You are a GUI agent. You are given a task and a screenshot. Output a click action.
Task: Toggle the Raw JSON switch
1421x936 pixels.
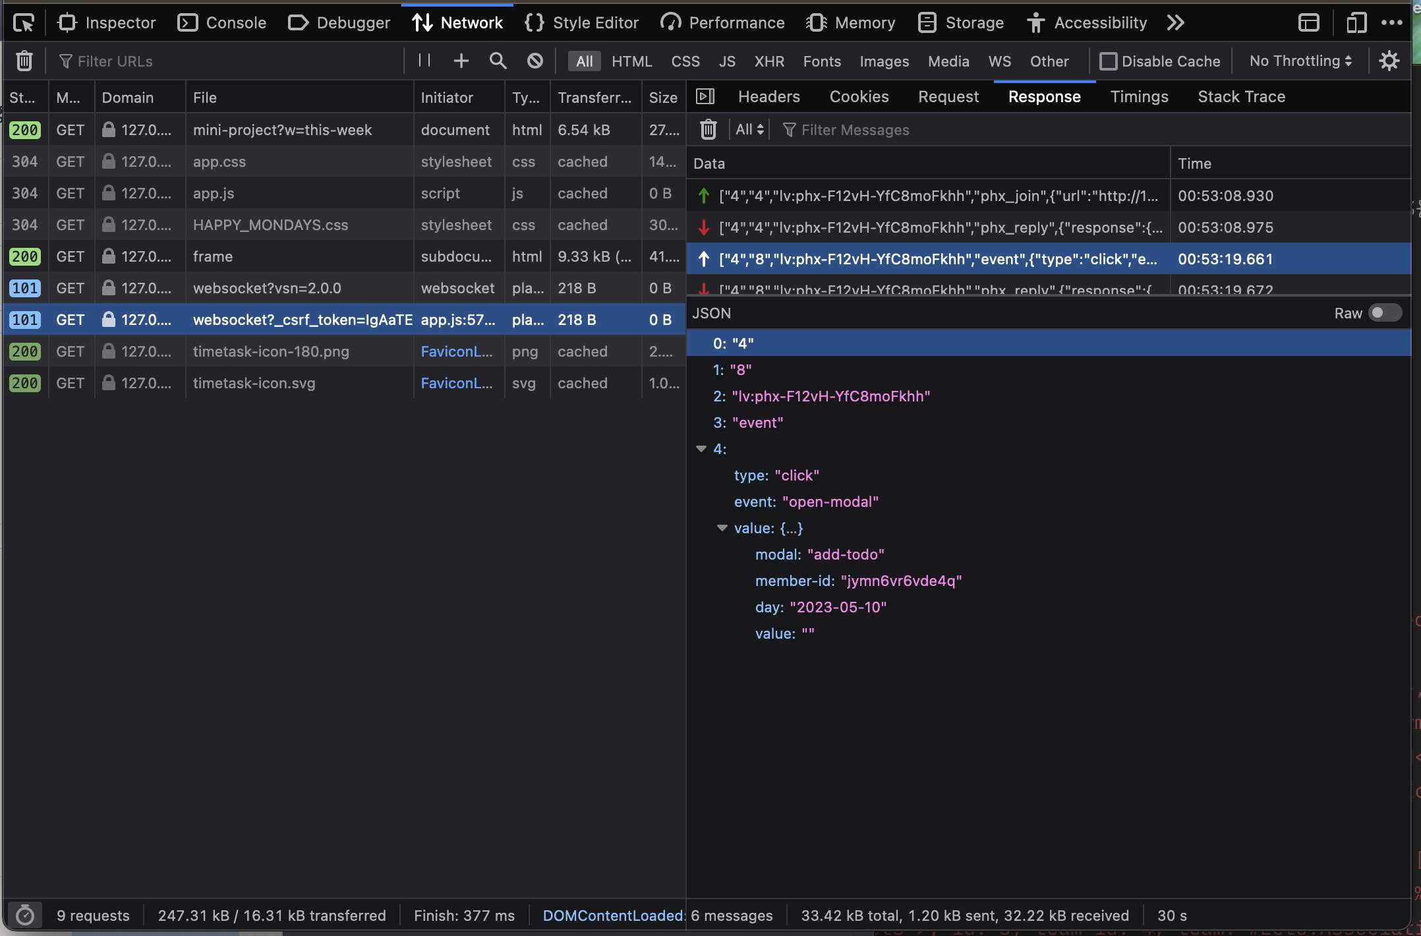(x=1385, y=313)
